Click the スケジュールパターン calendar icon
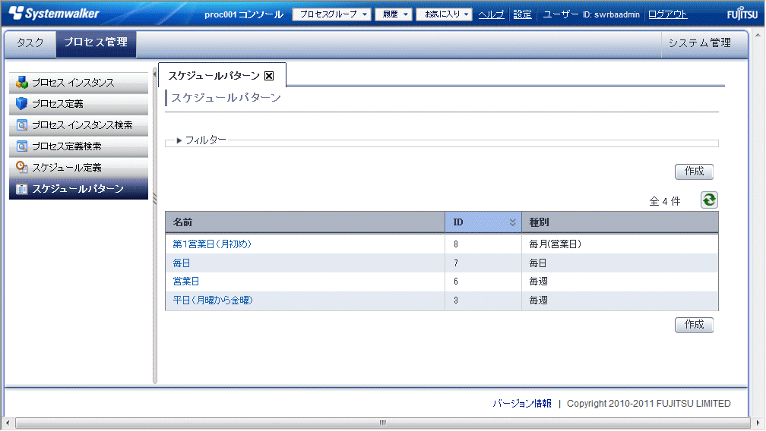 click(x=21, y=189)
